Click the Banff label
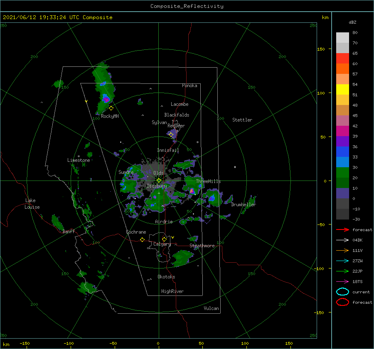The image size is (374, 349). click(69, 231)
